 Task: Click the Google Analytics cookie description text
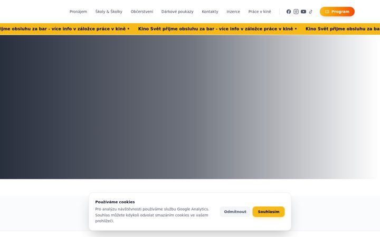point(152,215)
